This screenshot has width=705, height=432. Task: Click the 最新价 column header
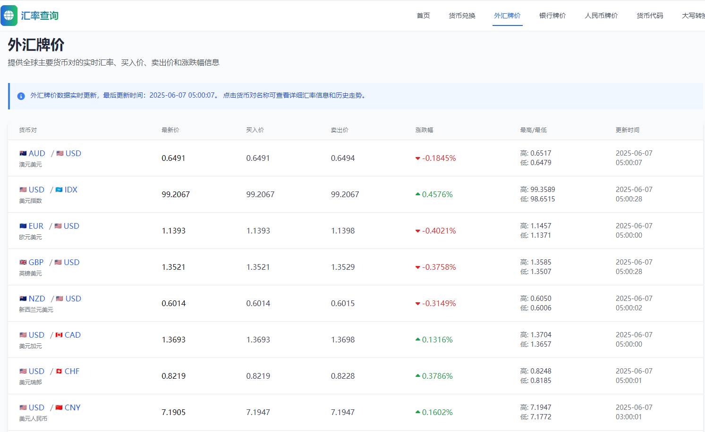point(170,130)
